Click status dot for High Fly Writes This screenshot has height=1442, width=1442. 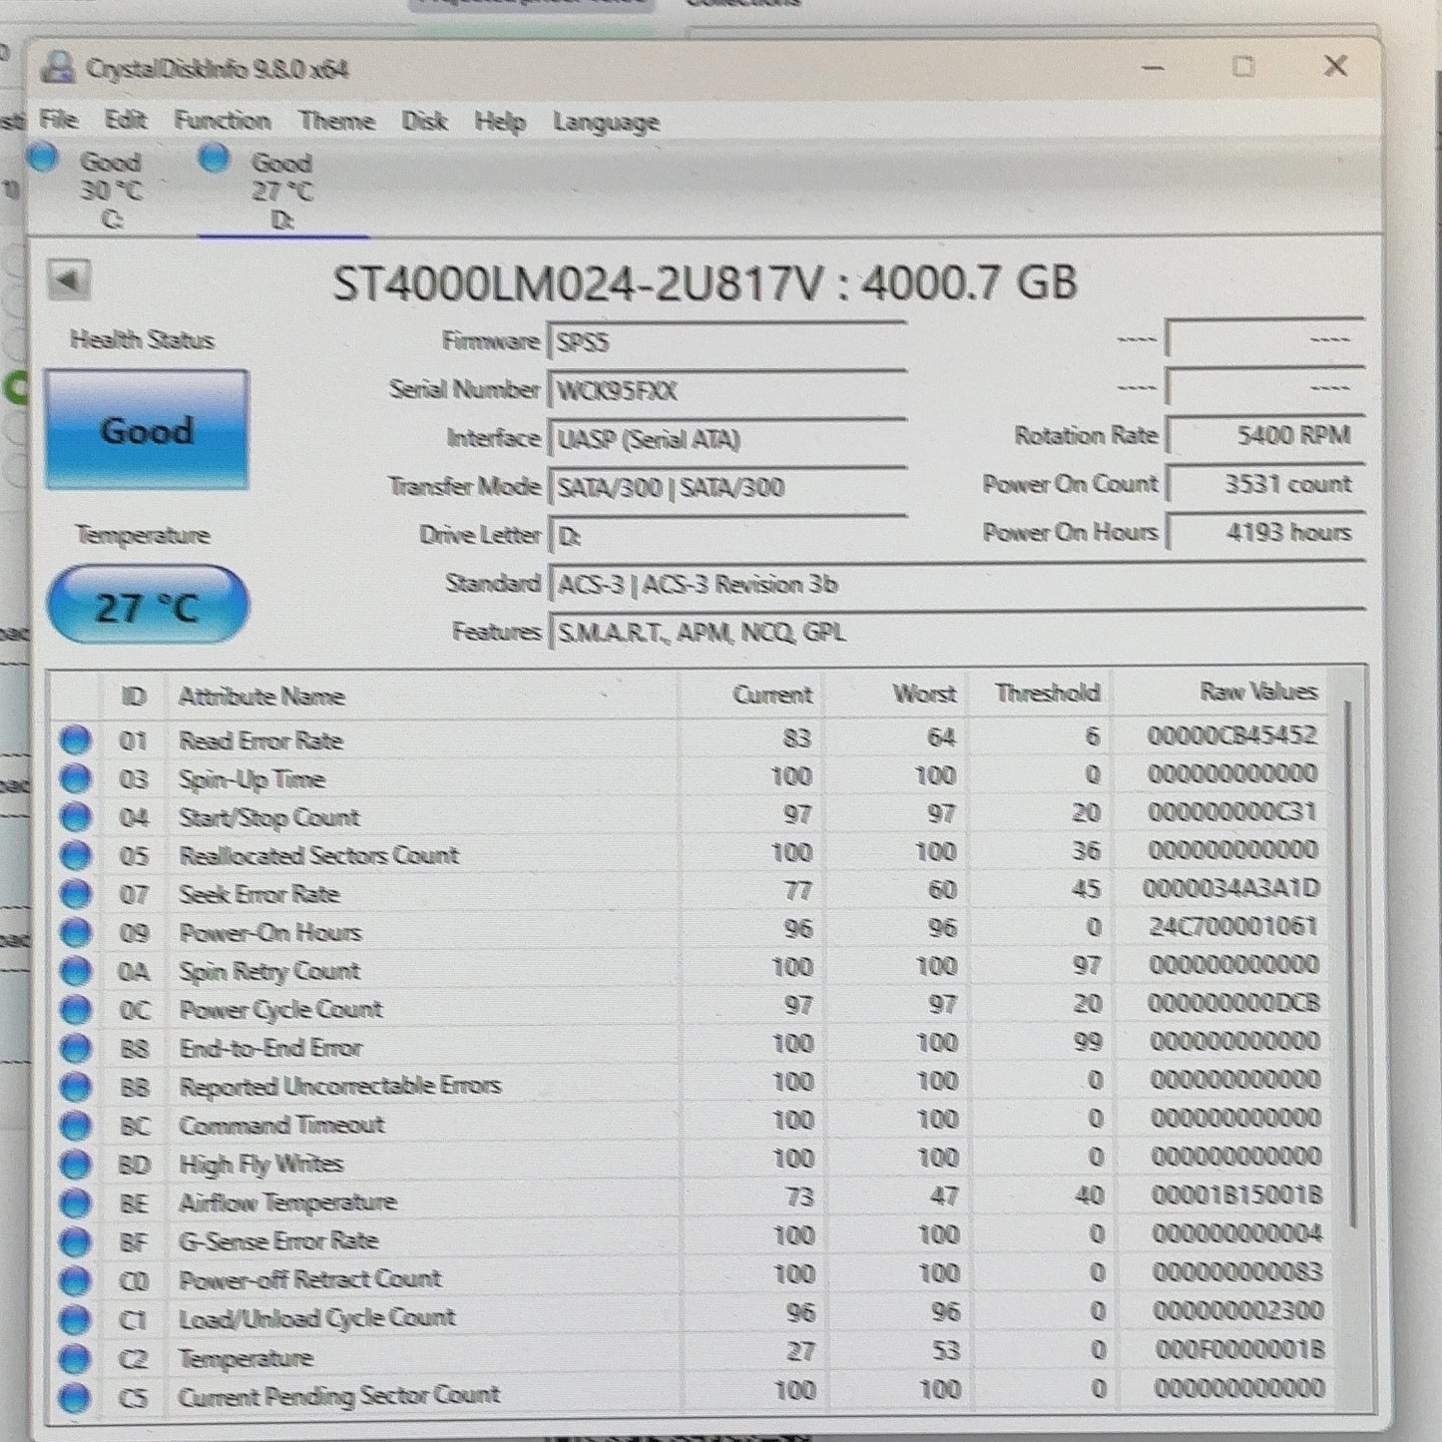[x=75, y=1164]
